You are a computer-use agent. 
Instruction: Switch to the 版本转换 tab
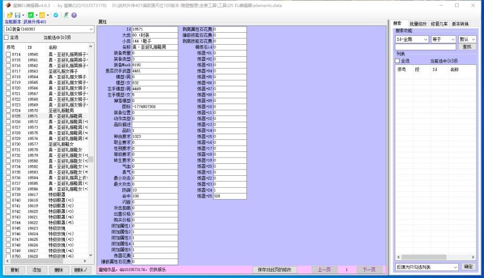point(460,24)
